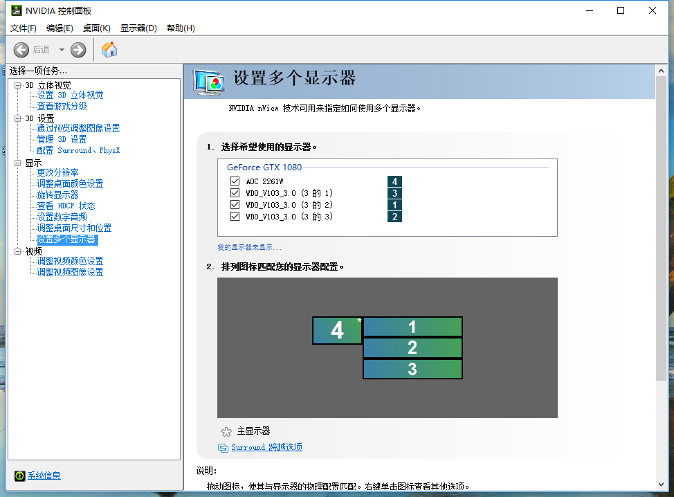This screenshot has height=497, width=674.
Task: Open 调整视频颜色设置 task
Action: pyautogui.click(x=70, y=262)
